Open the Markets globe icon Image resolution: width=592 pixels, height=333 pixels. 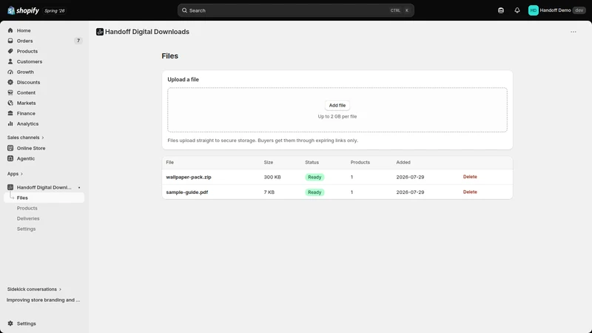[x=10, y=103]
